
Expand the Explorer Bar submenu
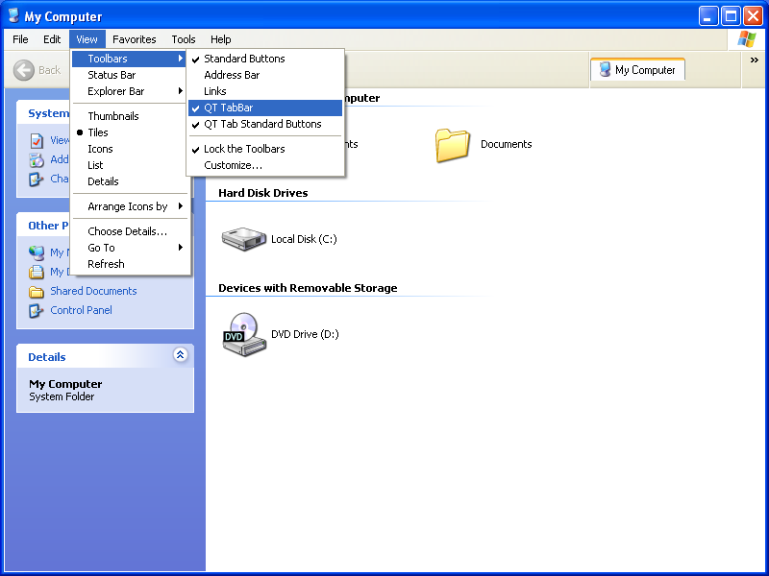(x=116, y=91)
